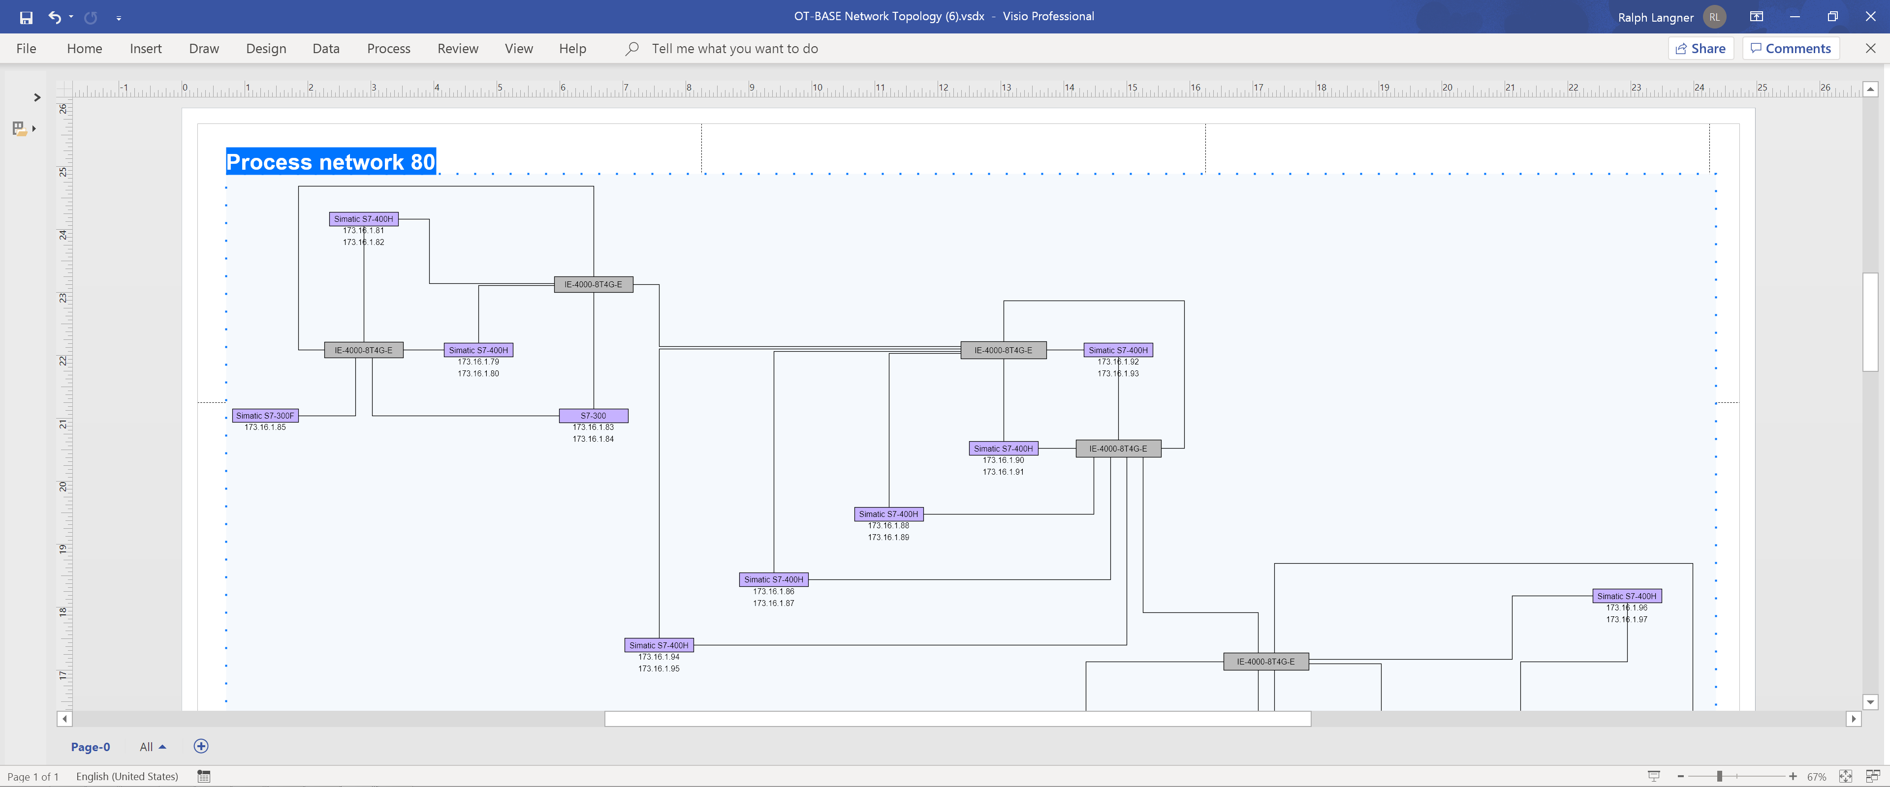
Task: Open Customize Quick Access Toolbar dropdown
Action: [119, 18]
